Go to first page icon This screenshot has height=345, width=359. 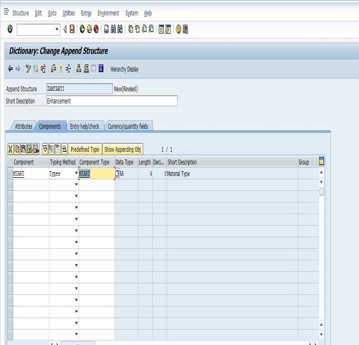tap(130, 29)
